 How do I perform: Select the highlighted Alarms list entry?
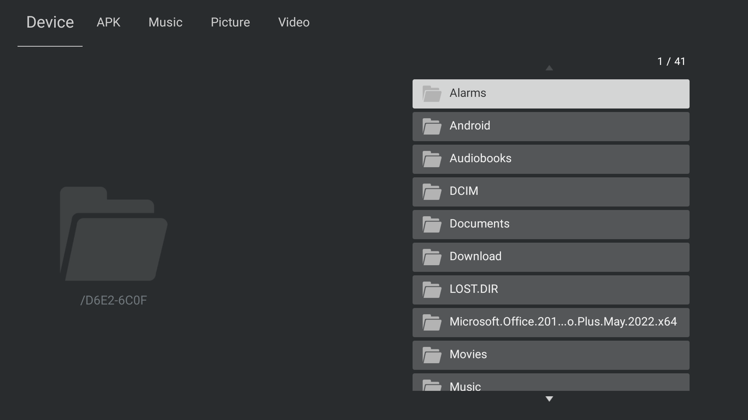tap(550, 93)
